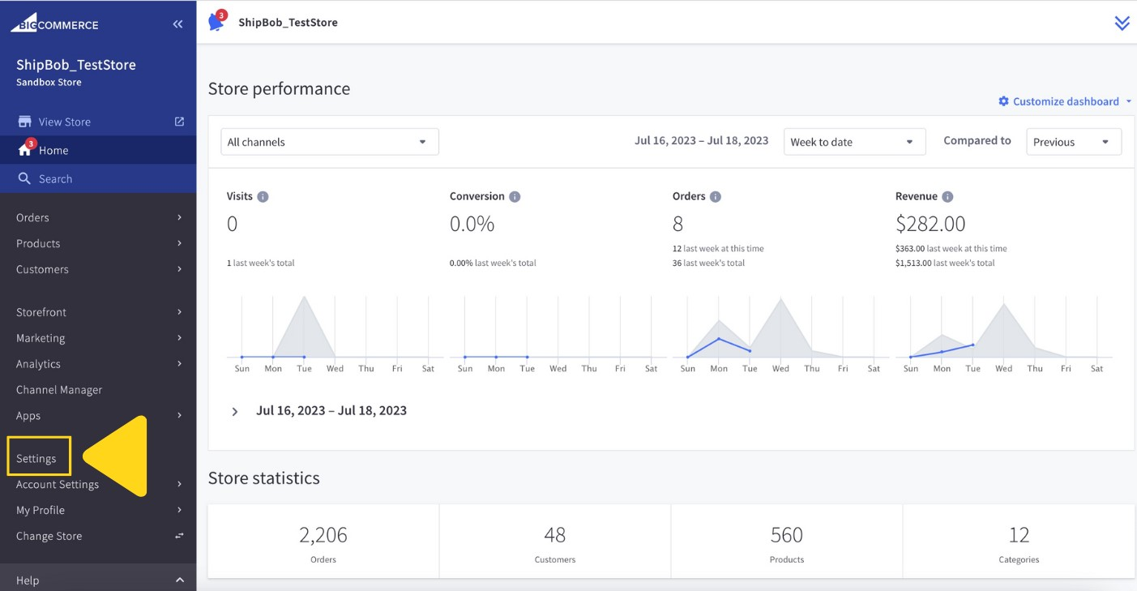Expand the daily breakdown chevron beside Jul 16 date
1137x591 pixels.
pos(235,410)
